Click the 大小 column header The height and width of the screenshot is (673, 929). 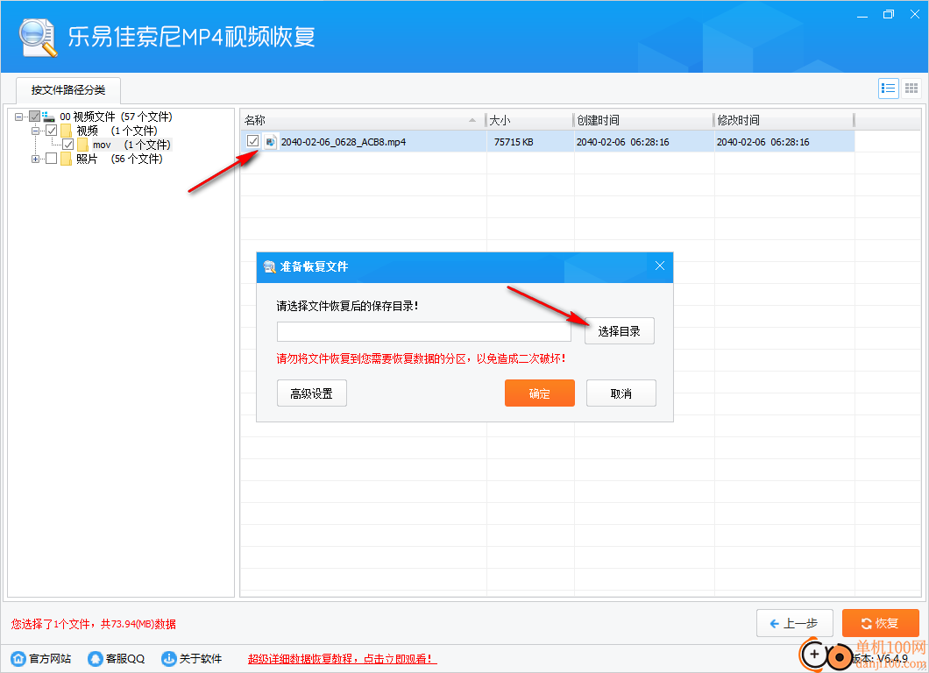pos(530,120)
